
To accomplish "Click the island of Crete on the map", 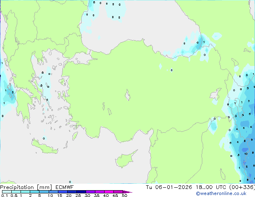I will coord(44,146).
